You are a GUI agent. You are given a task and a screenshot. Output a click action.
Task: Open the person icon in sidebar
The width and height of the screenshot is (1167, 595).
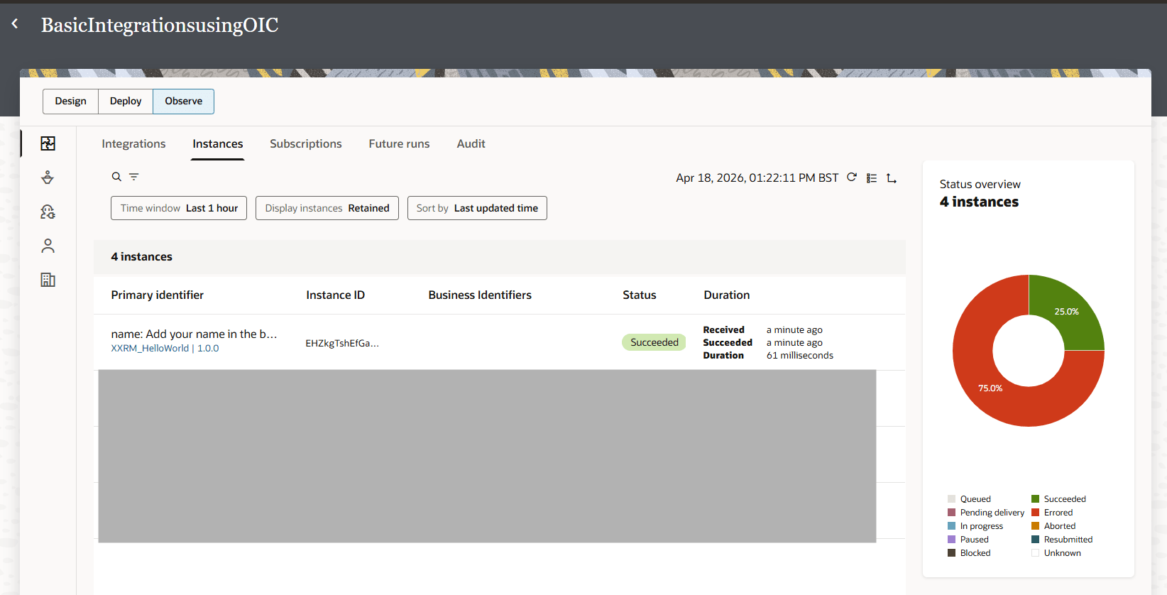click(48, 246)
